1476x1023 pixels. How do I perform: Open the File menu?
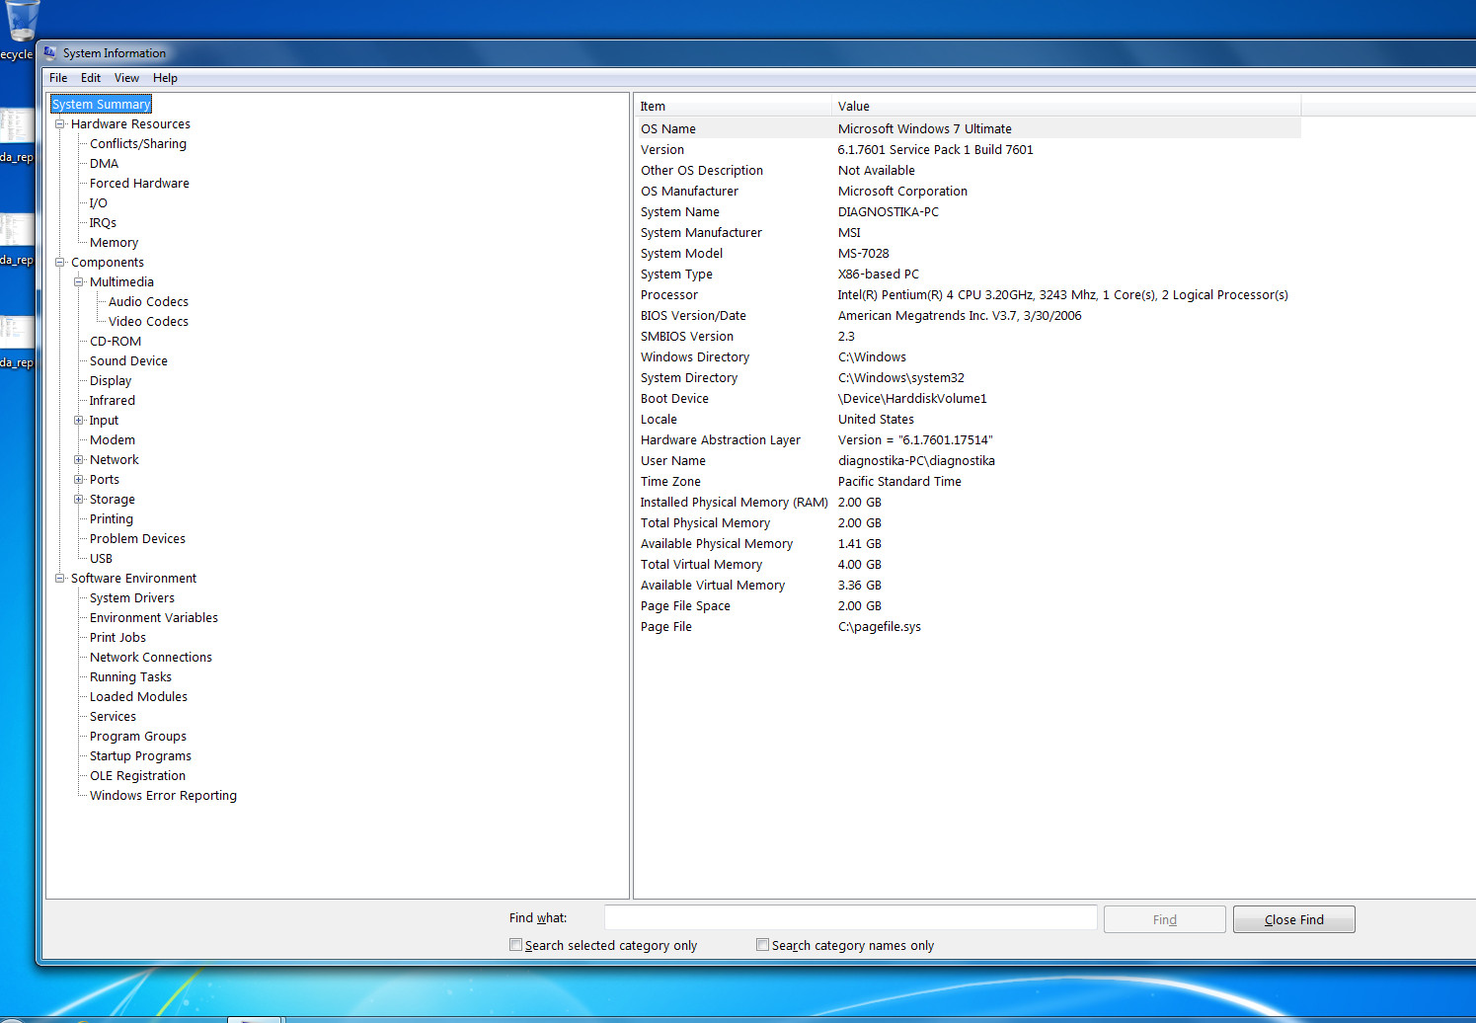[58, 78]
